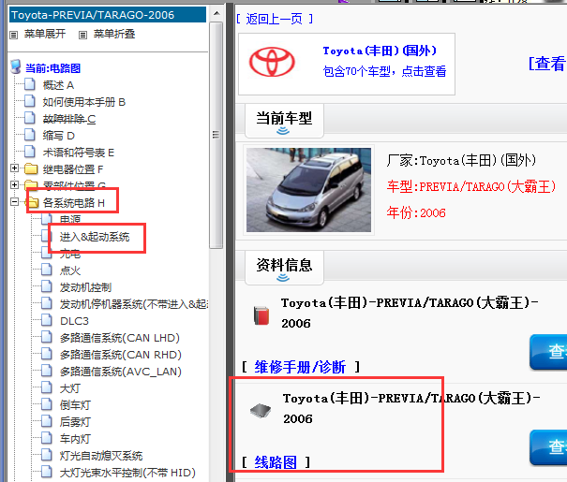Click the page icon next to 如何使用本手册 B
The height and width of the screenshot is (482, 567).
(30, 101)
